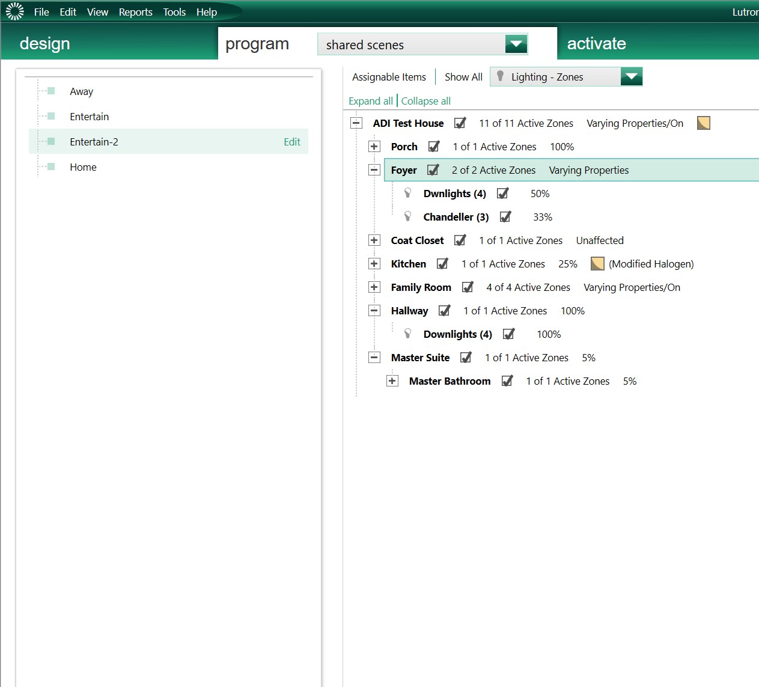Click the Dwnlights (4) light bulb icon
Image resolution: width=759 pixels, height=687 pixels.
[407, 193]
